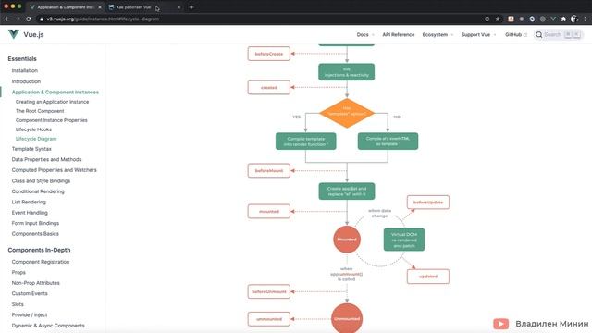592x333 pixels.
Task: Go to Lifecycle Diagram section
Action: (36, 139)
